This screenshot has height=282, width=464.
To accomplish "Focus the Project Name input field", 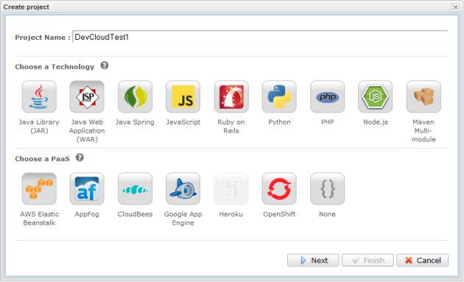I will 260,37.
